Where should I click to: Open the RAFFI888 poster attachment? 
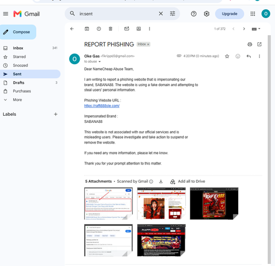(x=214, y=203)
